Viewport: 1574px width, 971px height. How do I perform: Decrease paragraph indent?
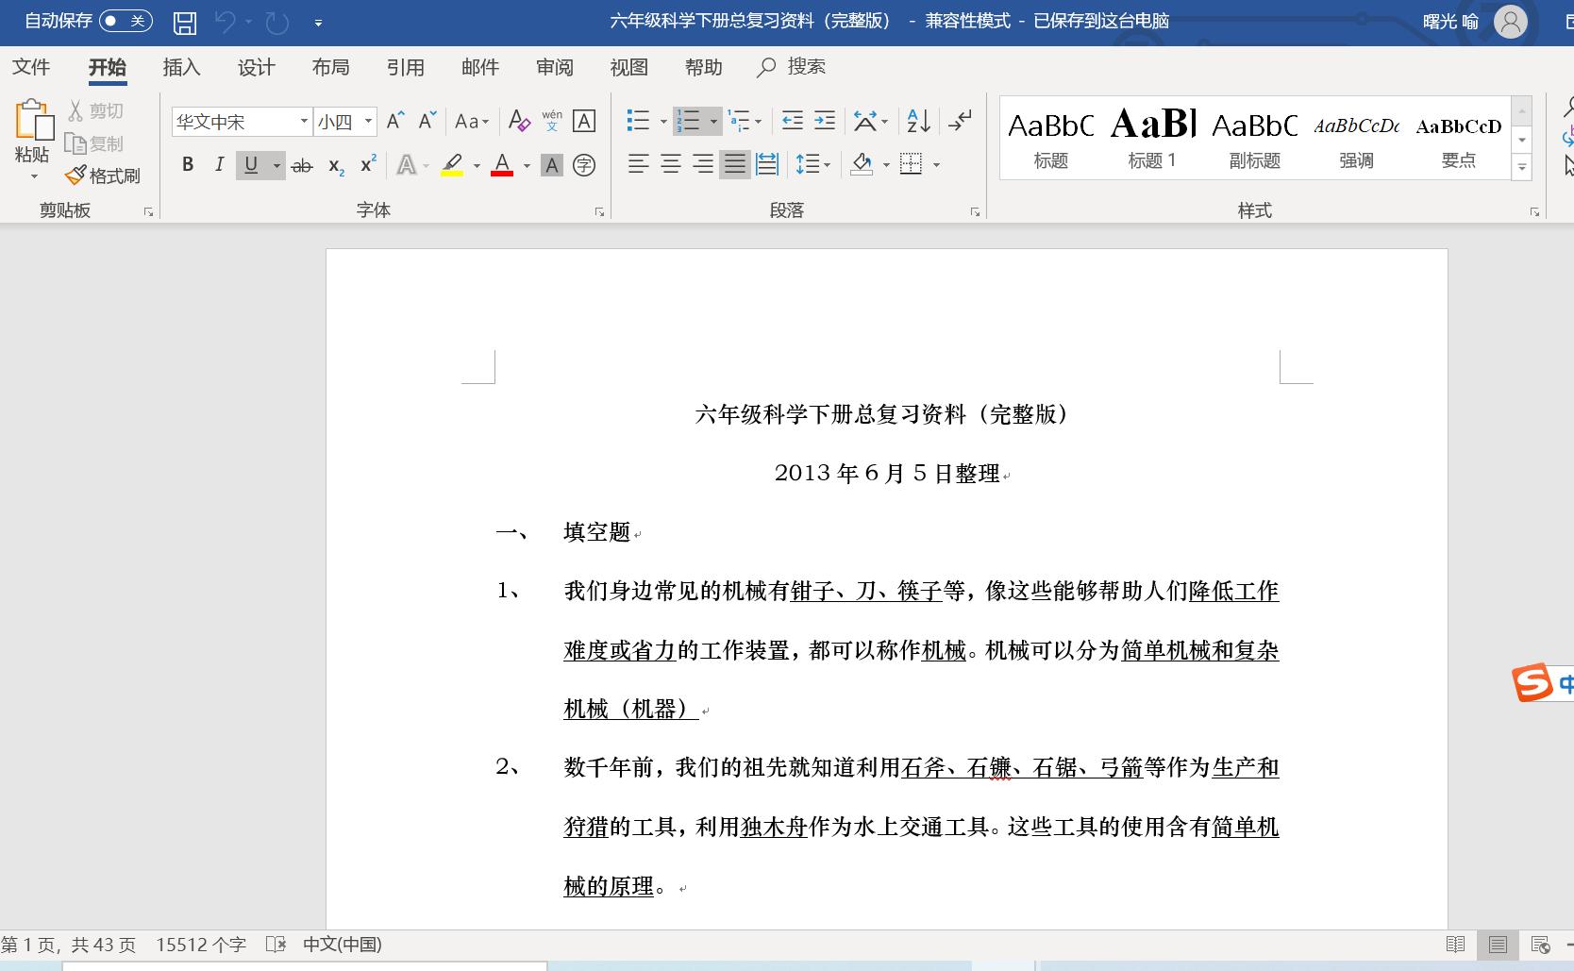point(793,121)
